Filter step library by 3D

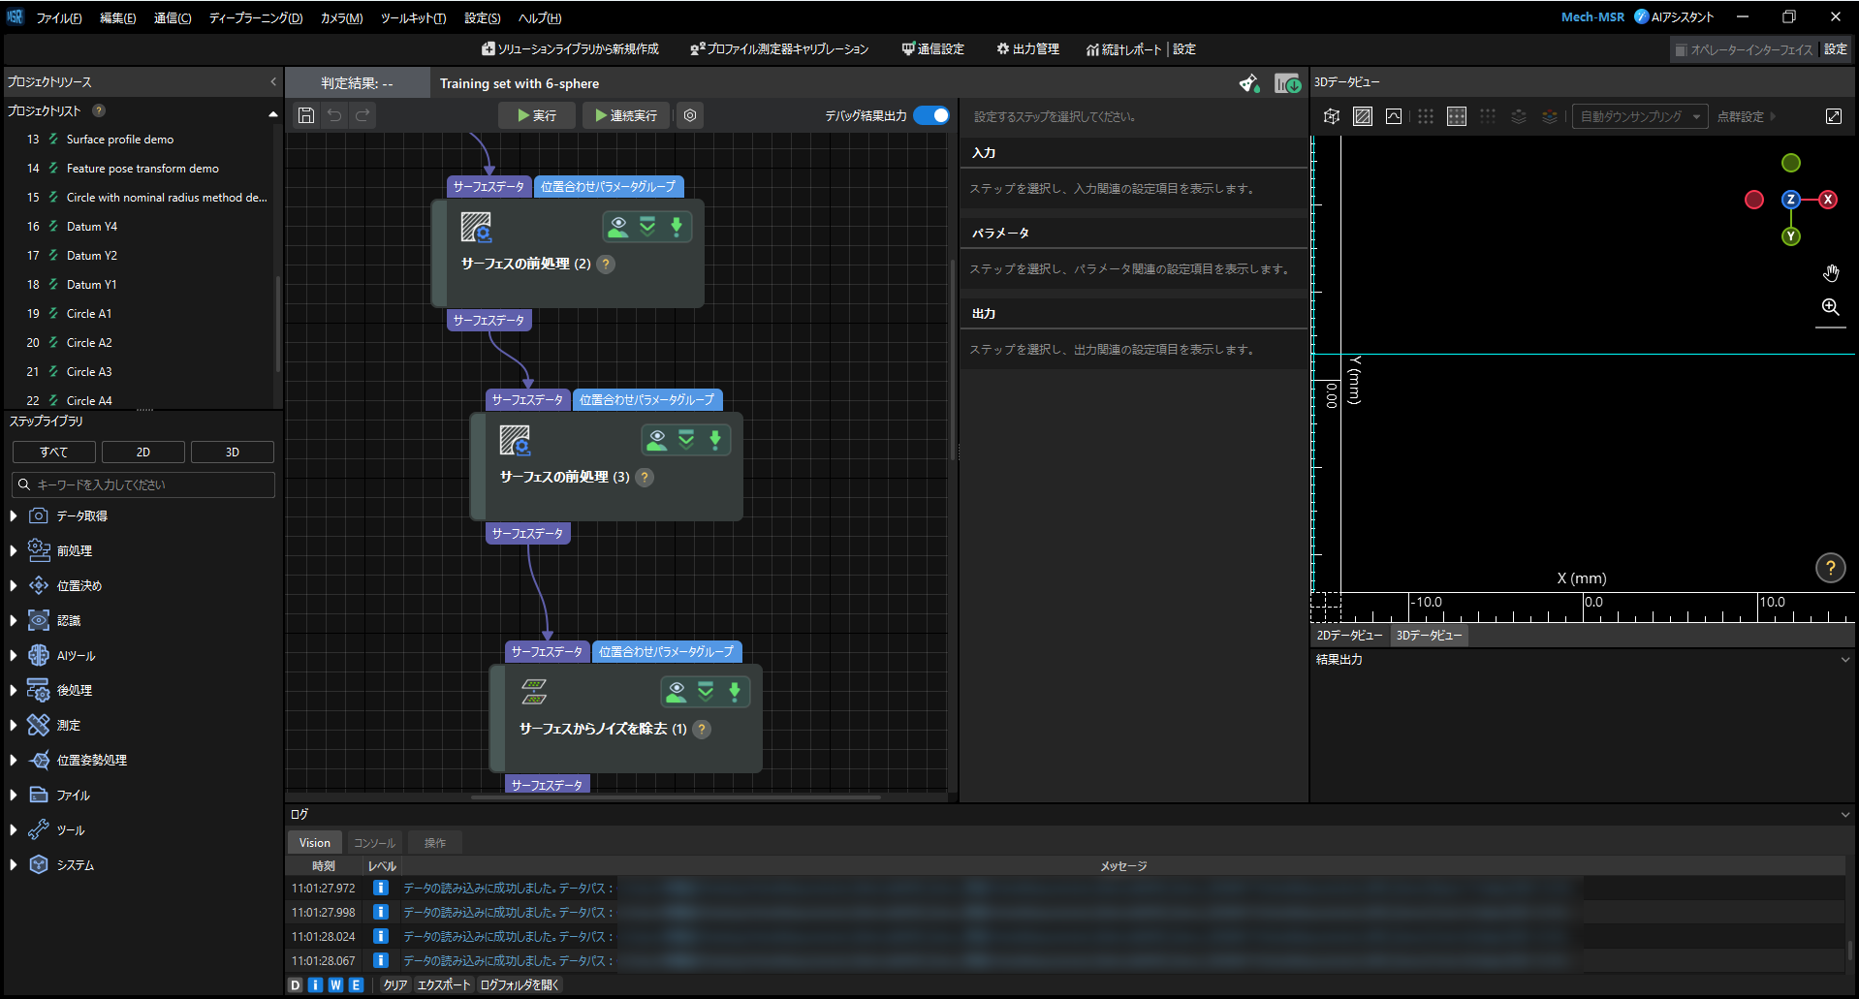[233, 453]
